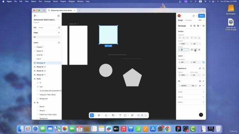Toggle fill visibility eye icon
Viewport: 239px width, 134px height.
(x=200, y=86)
